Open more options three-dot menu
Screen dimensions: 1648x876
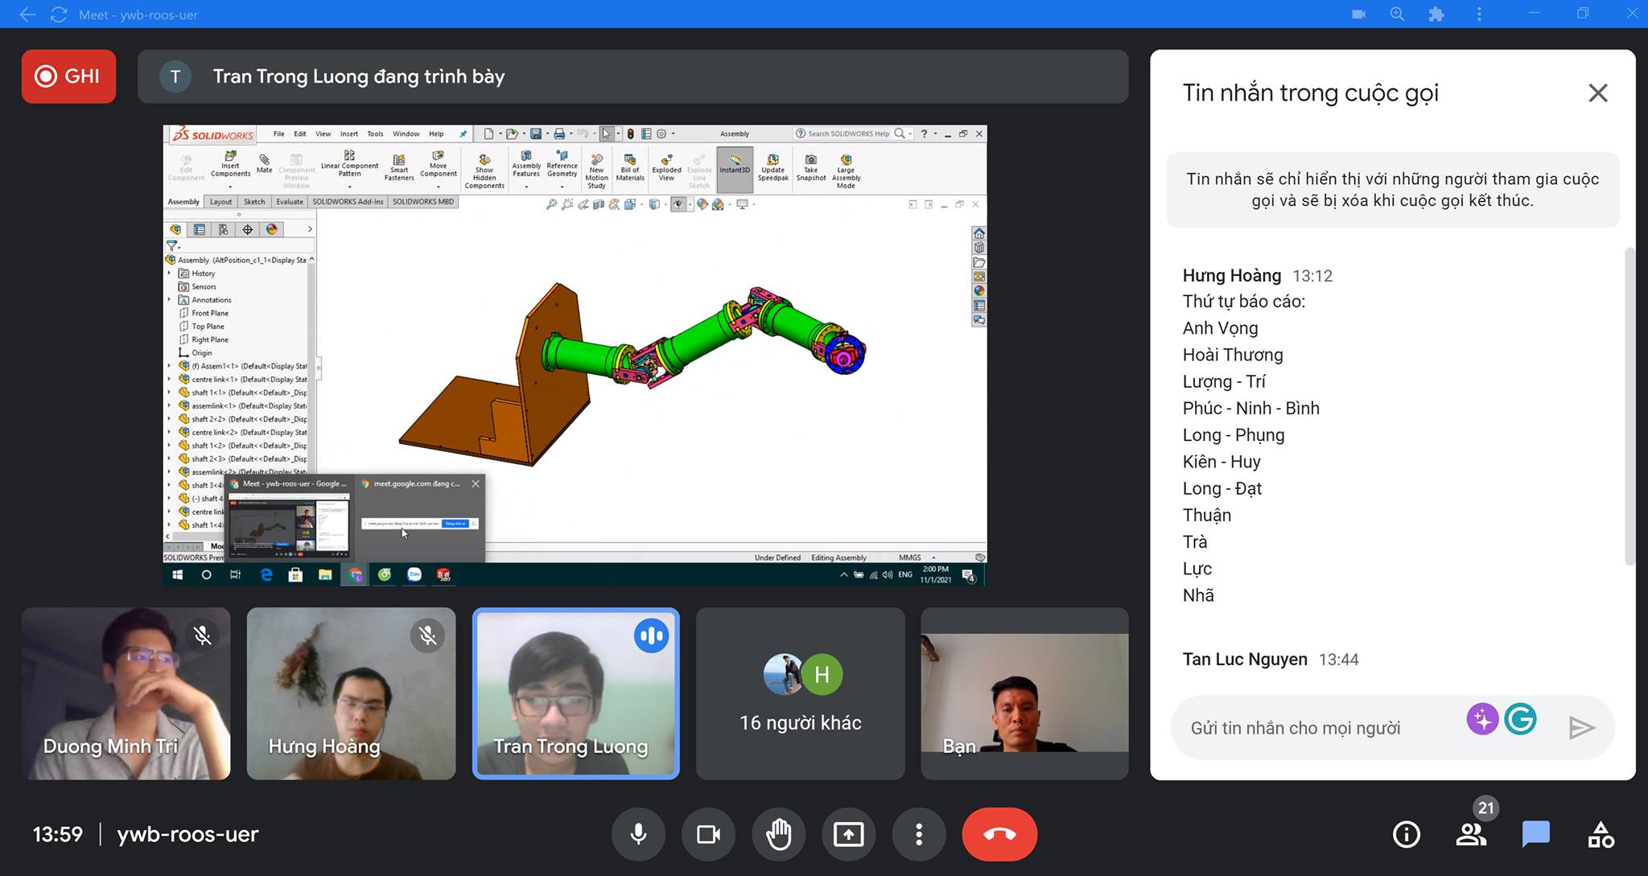[x=918, y=834]
